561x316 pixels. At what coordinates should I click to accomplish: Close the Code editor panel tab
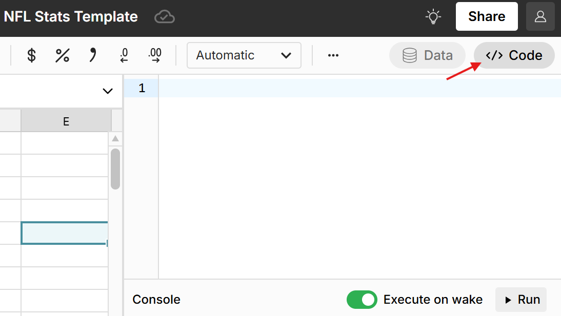coord(514,55)
